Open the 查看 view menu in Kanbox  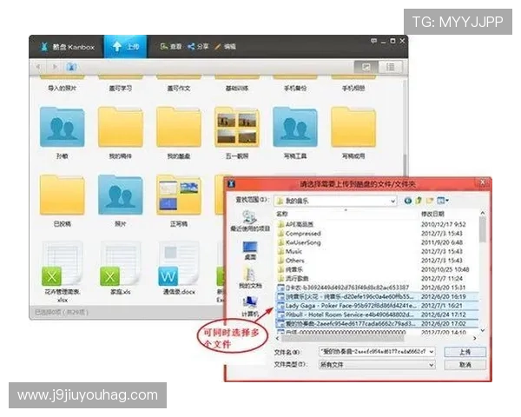tap(171, 47)
